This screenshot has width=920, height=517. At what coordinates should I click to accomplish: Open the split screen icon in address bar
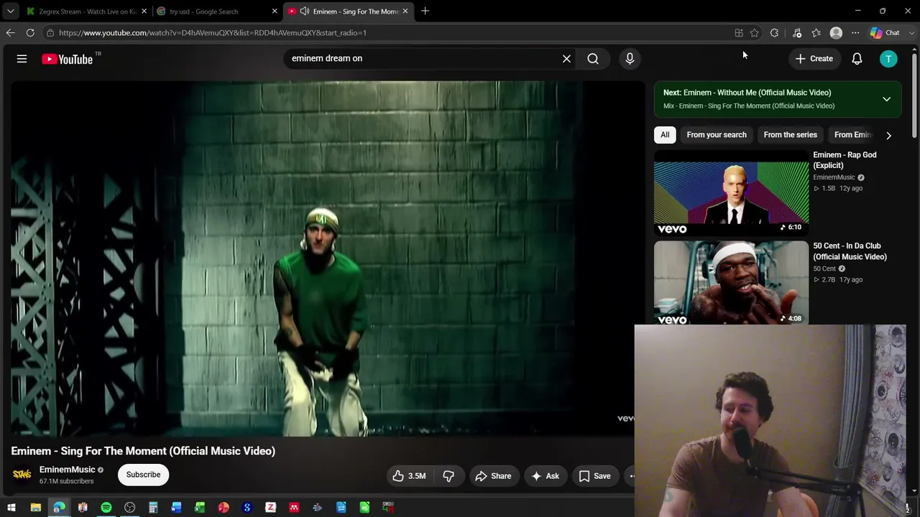[x=738, y=32]
